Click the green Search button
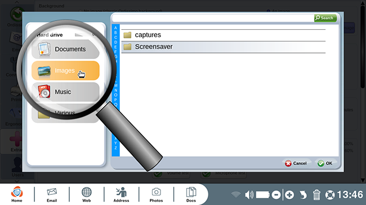Image resolution: width=366 pixels, height=205 pixels. click(x=325, y=18)
